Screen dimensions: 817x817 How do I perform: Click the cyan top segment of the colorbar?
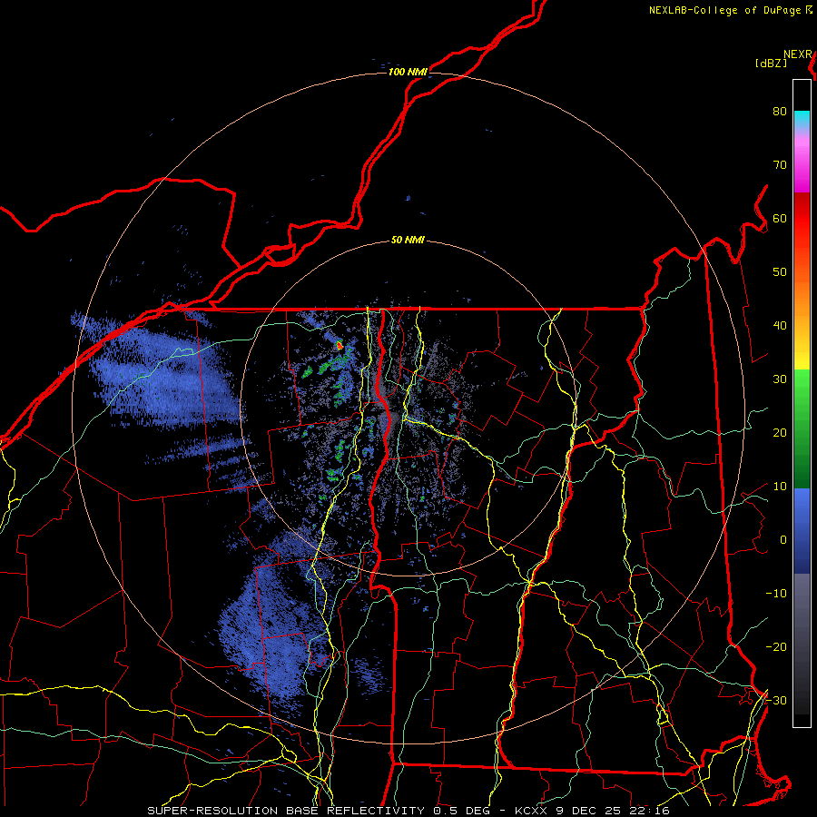[x=802, y=120]
